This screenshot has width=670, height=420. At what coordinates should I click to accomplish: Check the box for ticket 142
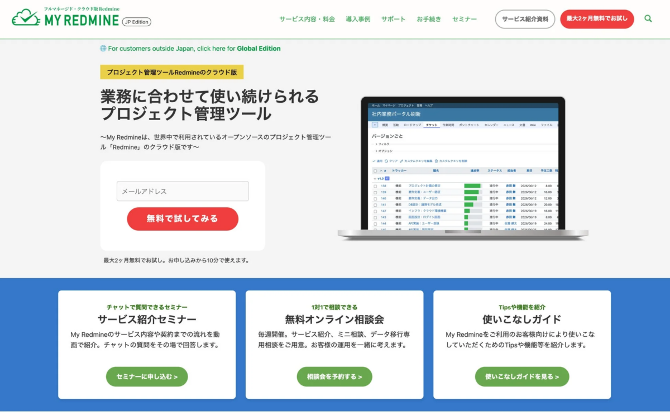click(375, 211)
